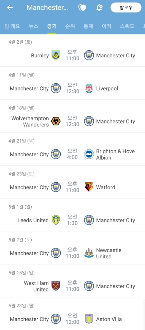Tap the Leeds United crest
Viewport: 145px width, 330px height.
[56, 220]
